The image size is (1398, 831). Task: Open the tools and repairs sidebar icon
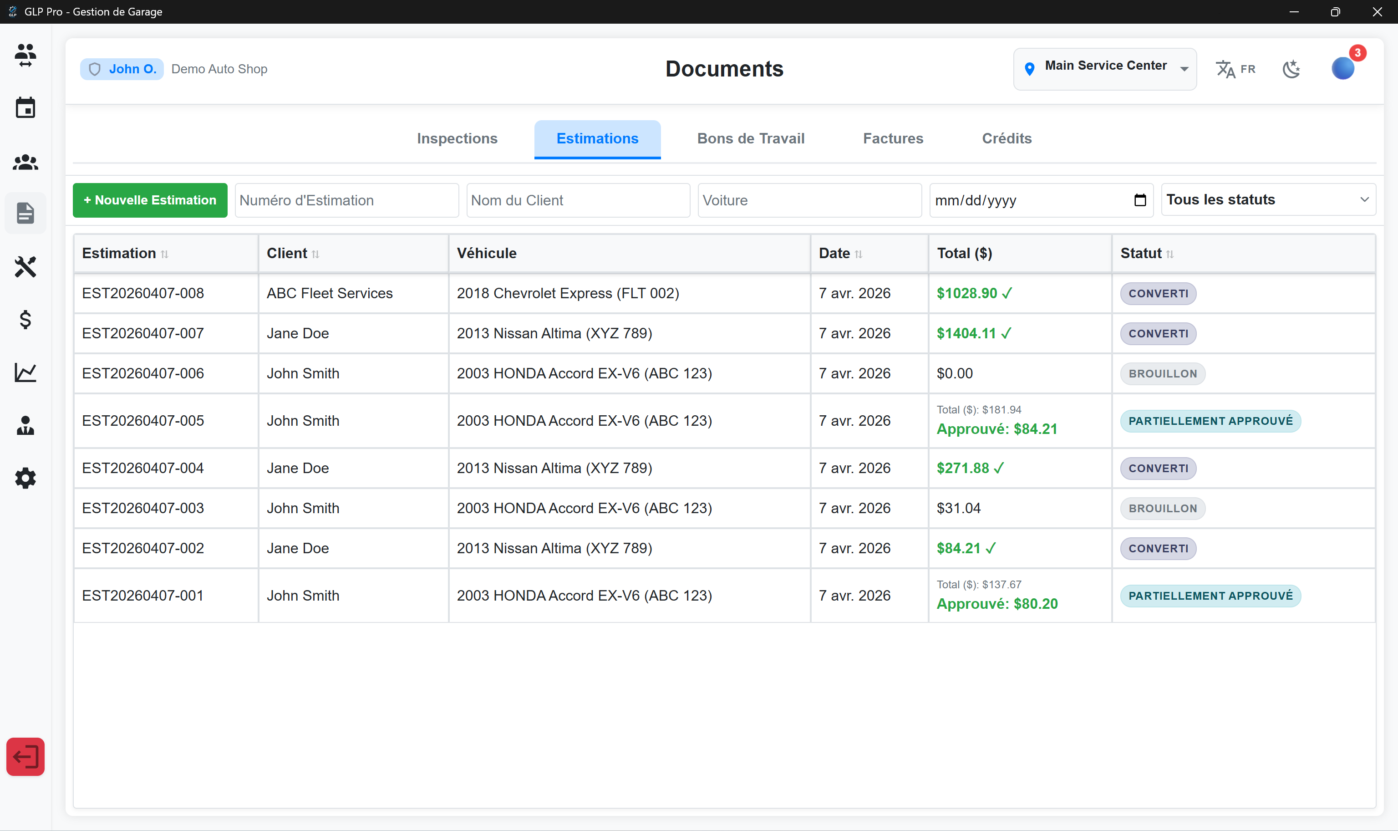(x=25, y=267)
